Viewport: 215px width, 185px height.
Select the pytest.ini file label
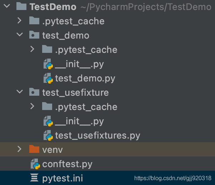coord(62,178)
